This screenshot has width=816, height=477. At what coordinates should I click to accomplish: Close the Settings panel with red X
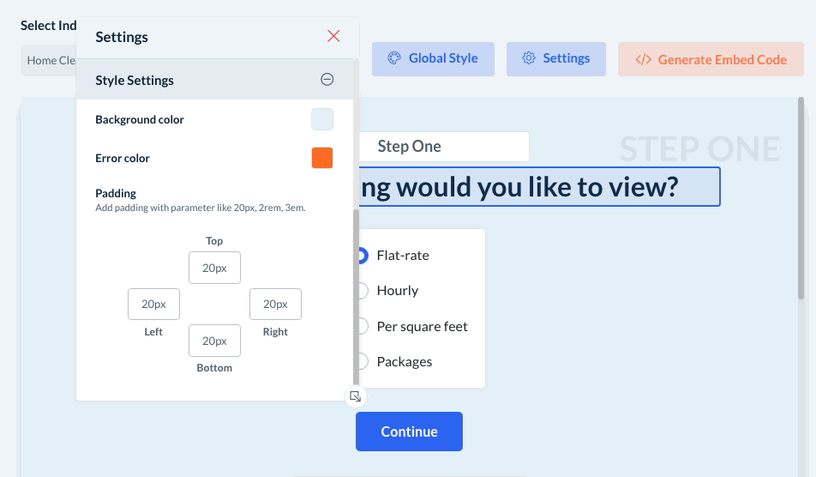pyautogui.click(x=333, y=36)
